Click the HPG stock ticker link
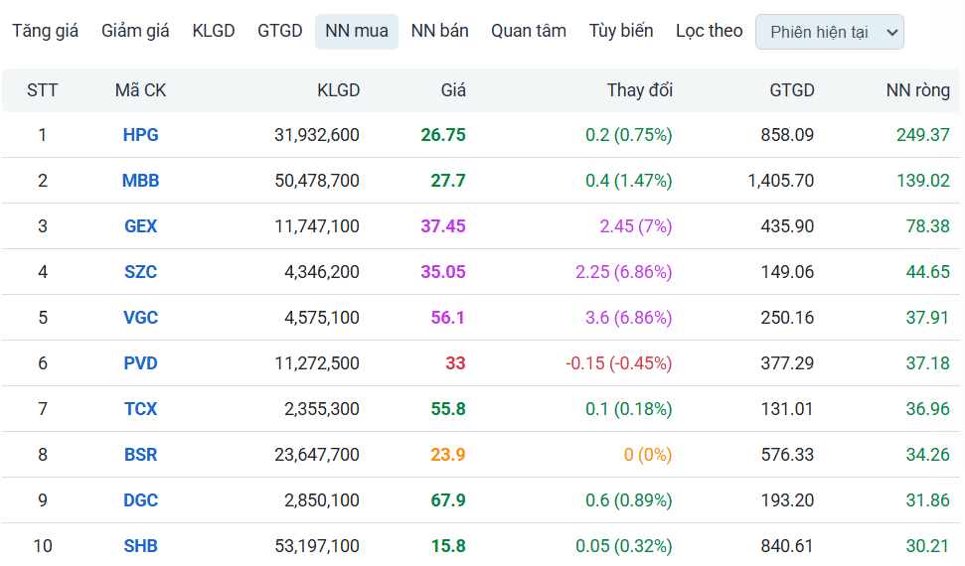Image resolution: width=965 pixels, height=566 pixels. [140, 135]
